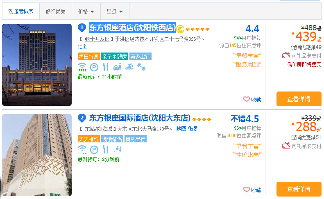Expand the 星级 filter dropdown
Viewport: 324px width, 199px height.
(115, 11)
